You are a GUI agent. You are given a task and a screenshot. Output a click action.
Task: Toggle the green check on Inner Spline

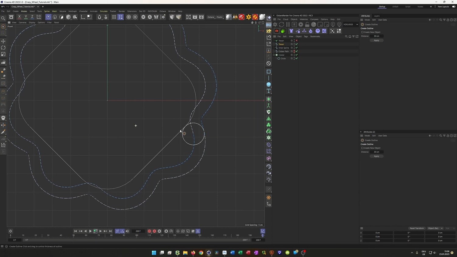point(296,48)
